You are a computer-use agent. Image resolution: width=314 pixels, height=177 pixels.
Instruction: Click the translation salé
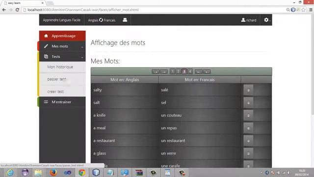[x=164, y=90]
